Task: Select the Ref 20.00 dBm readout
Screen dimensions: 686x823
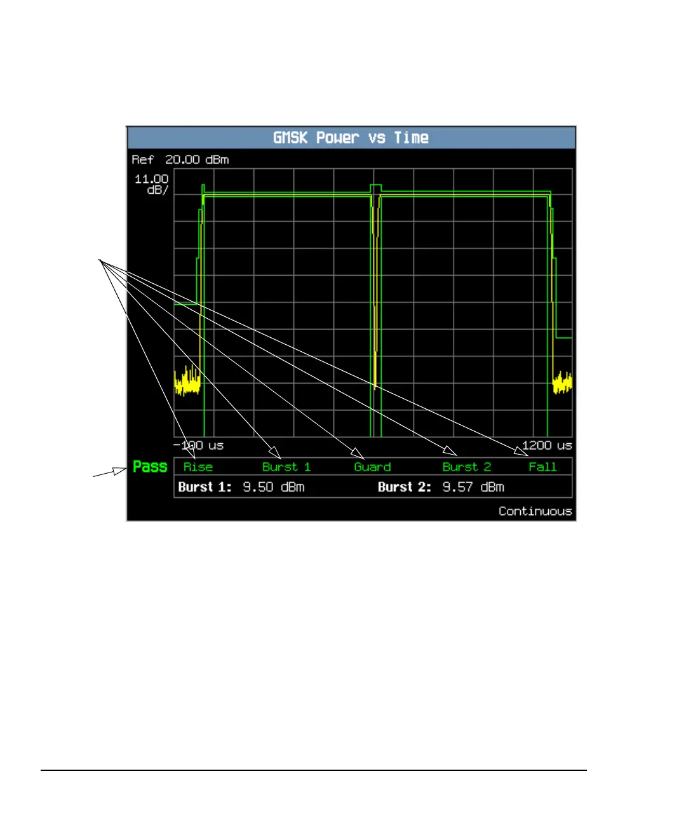Action: click(x=180, y=159)
